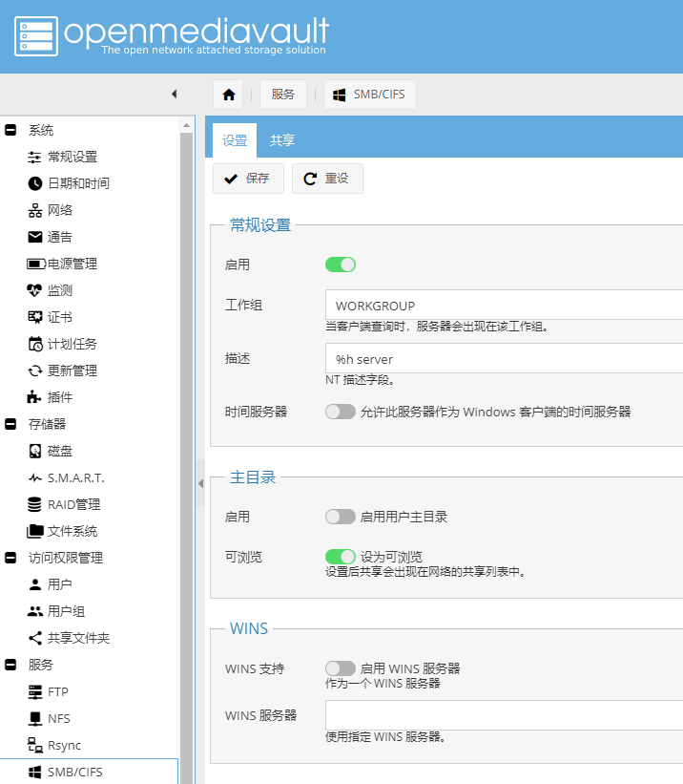Collapse the 访问权限管理 tree group
The width and height of the screenshot is (683, 784).
10,558
